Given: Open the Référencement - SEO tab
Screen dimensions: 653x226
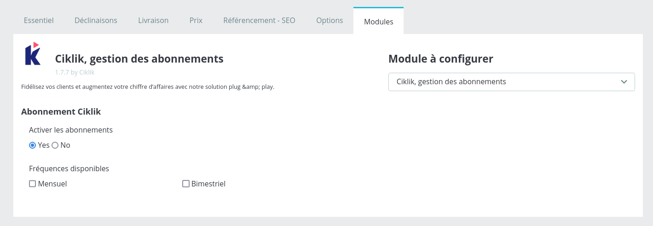Looking at the screenshot, I should [259, 20].
